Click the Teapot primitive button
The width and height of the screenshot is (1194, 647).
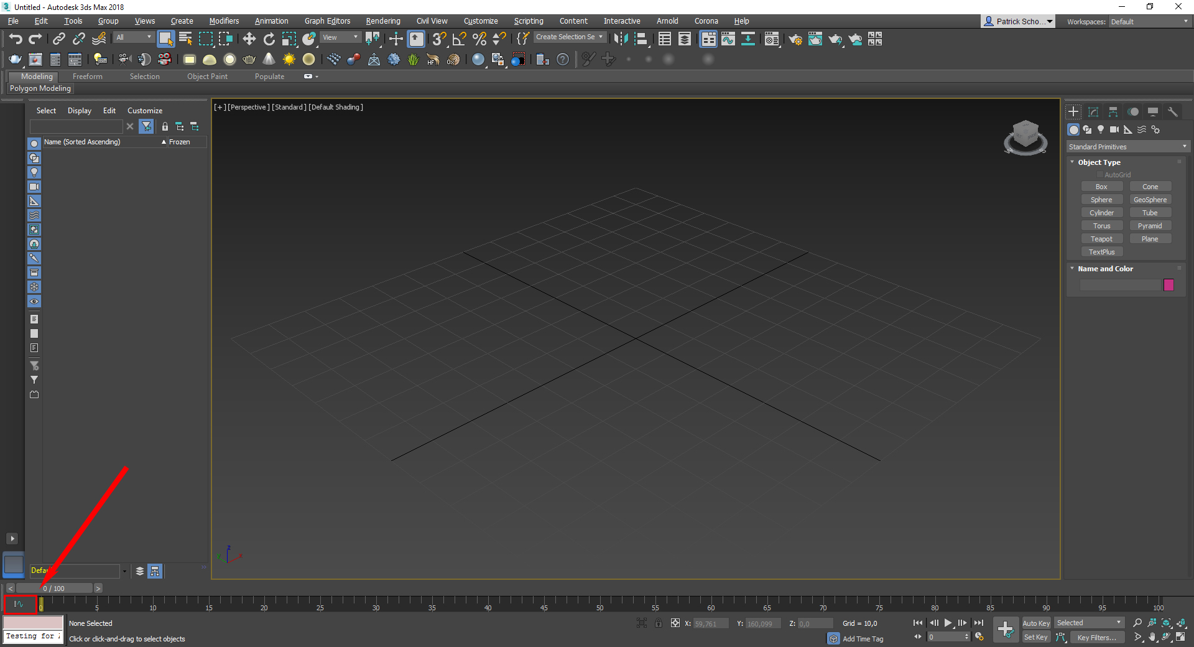pyautogui.click(x=1101, y=238)
